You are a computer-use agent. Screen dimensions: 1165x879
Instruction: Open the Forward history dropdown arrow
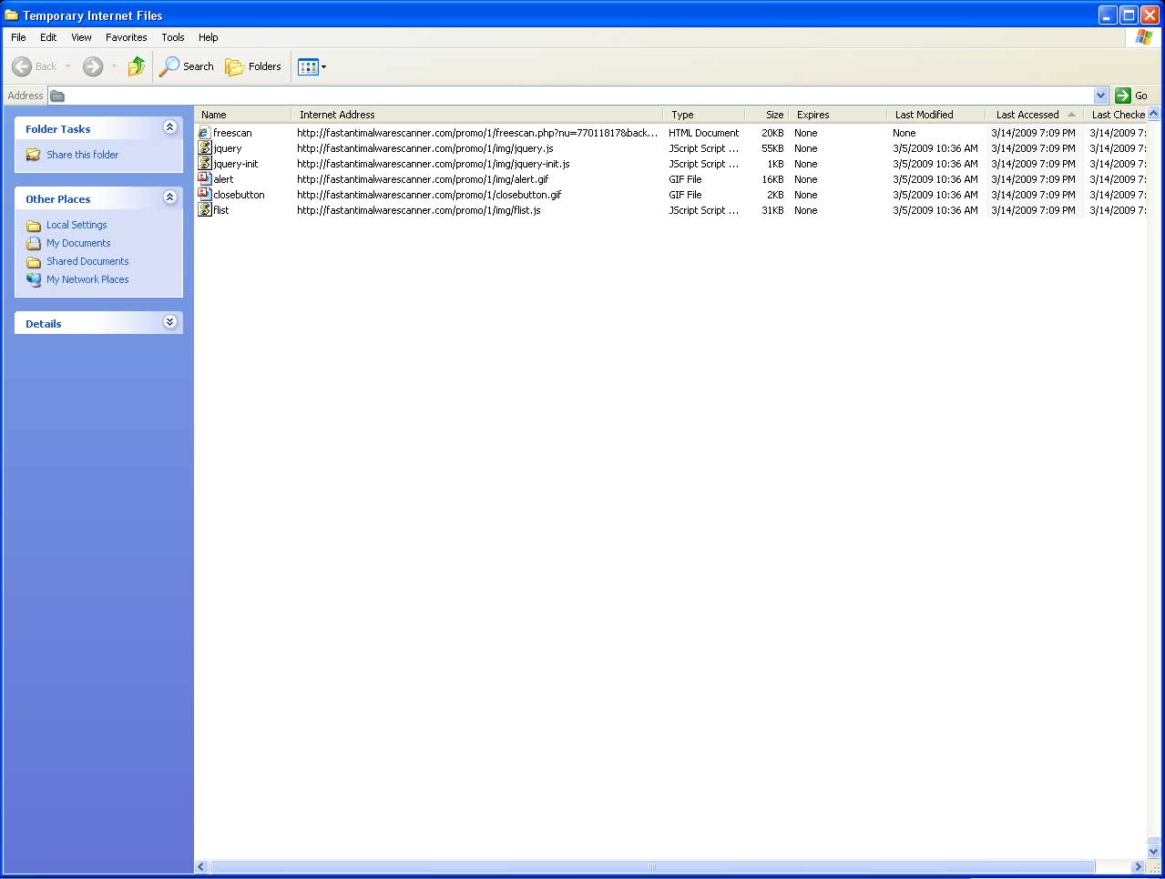[114, 66]
